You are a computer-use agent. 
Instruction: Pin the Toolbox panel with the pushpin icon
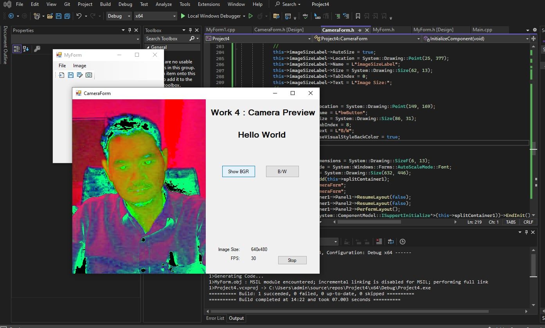[x=191, y=30]
